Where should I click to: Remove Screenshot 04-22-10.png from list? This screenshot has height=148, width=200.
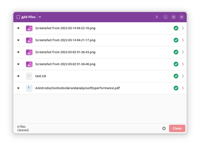[x=18, y=28]
